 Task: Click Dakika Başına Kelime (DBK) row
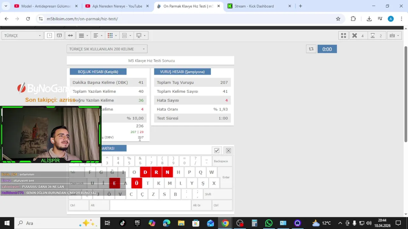coord(108,82)
